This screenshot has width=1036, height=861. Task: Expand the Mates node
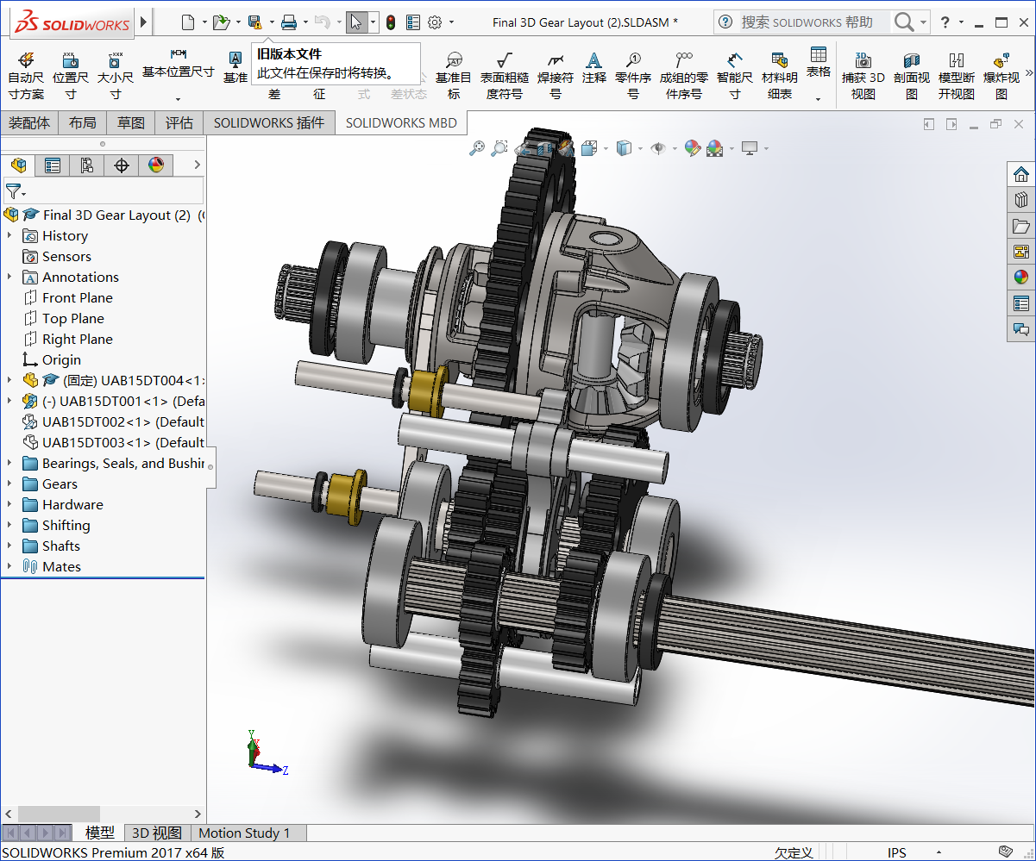pyautogui.click(x=9, y=566)
